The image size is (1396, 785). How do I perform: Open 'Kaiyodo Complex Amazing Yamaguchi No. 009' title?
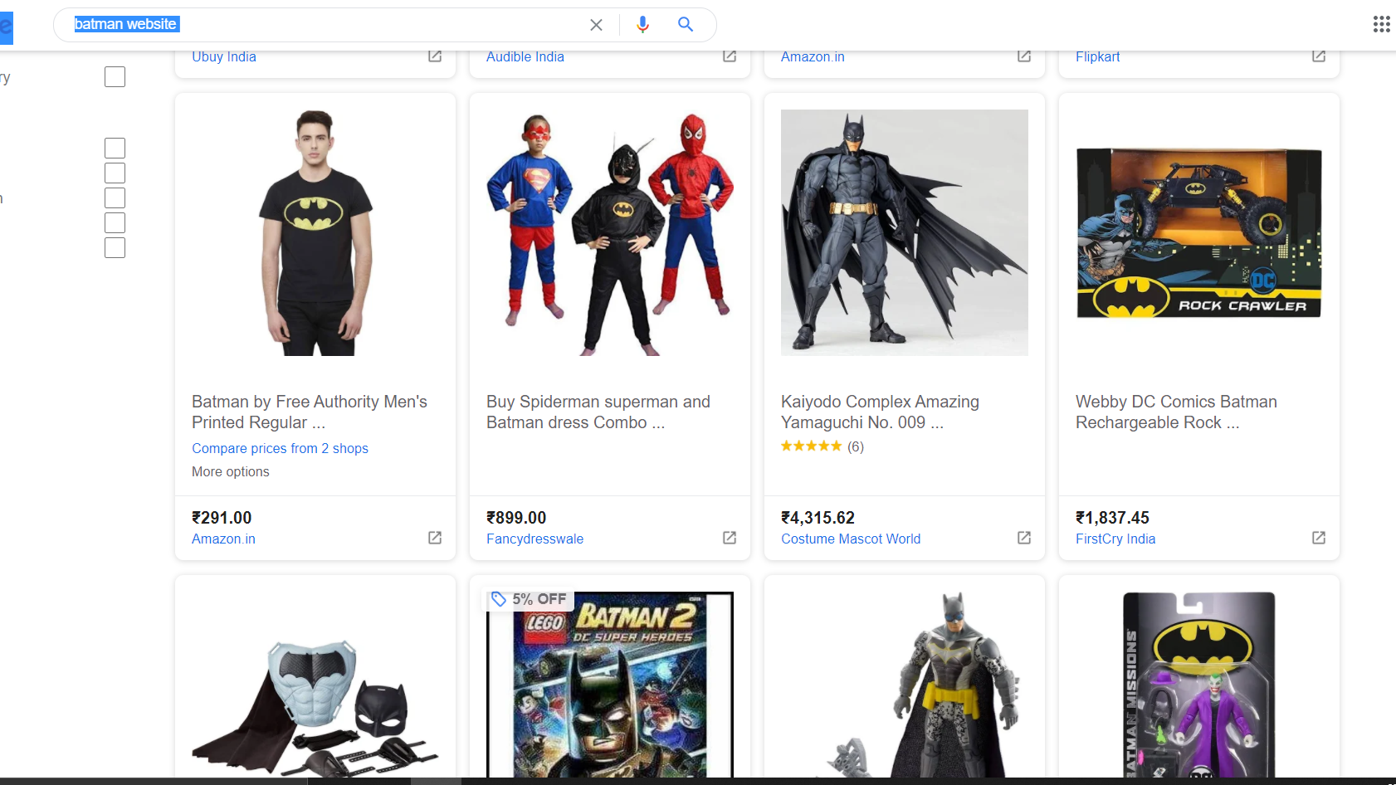tap(880, 412)
